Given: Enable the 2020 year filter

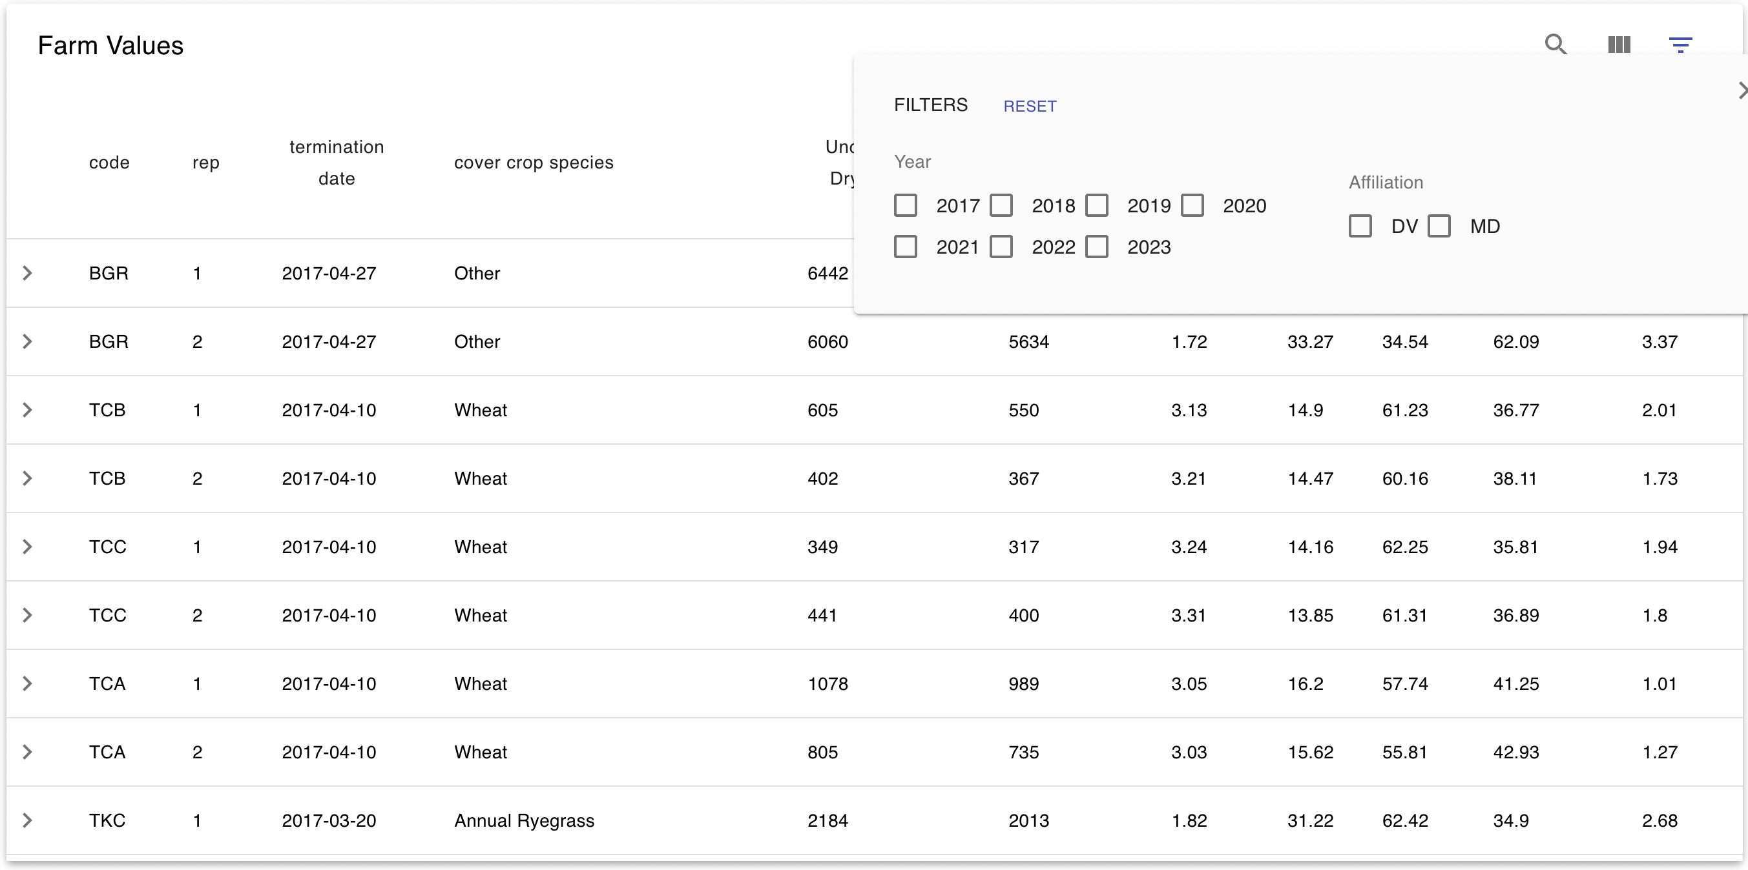Looking at the screenshot, I should click(1193, 205).
